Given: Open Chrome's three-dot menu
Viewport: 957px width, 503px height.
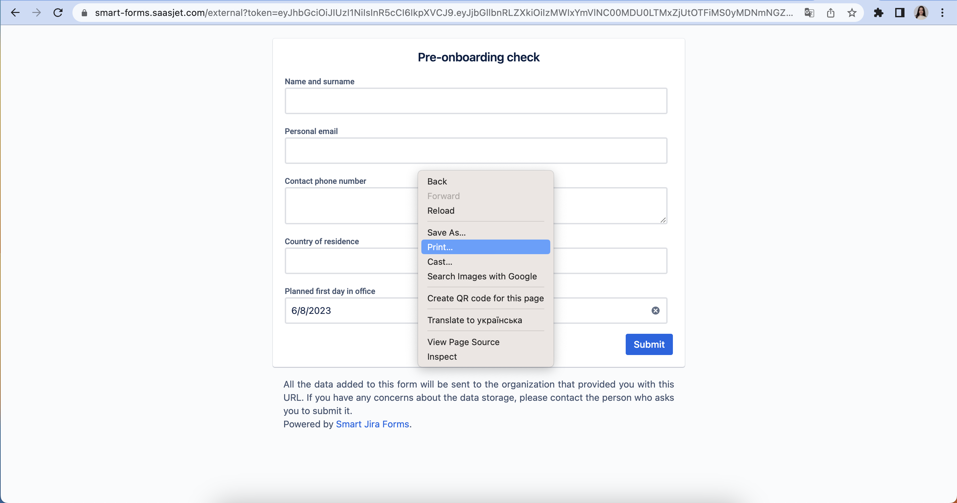Looking at the screenshot, I should coord(942,13).
